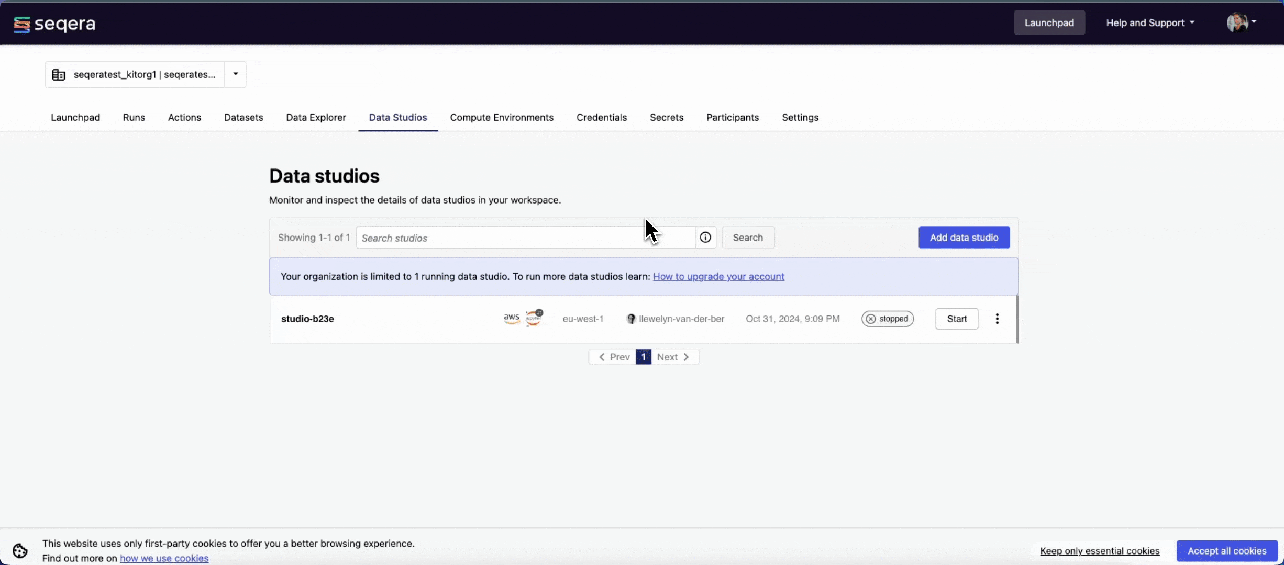Select the Secrets tab

[667, 117]
